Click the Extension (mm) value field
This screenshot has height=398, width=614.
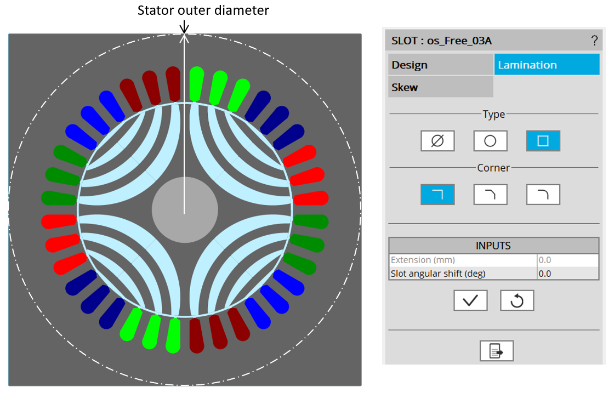[567, 260]
